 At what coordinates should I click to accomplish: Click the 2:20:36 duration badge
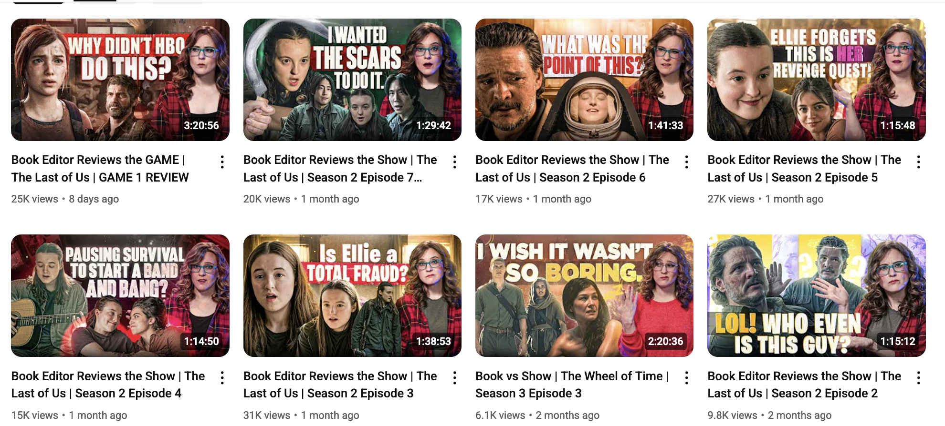[x=665, y=341]
